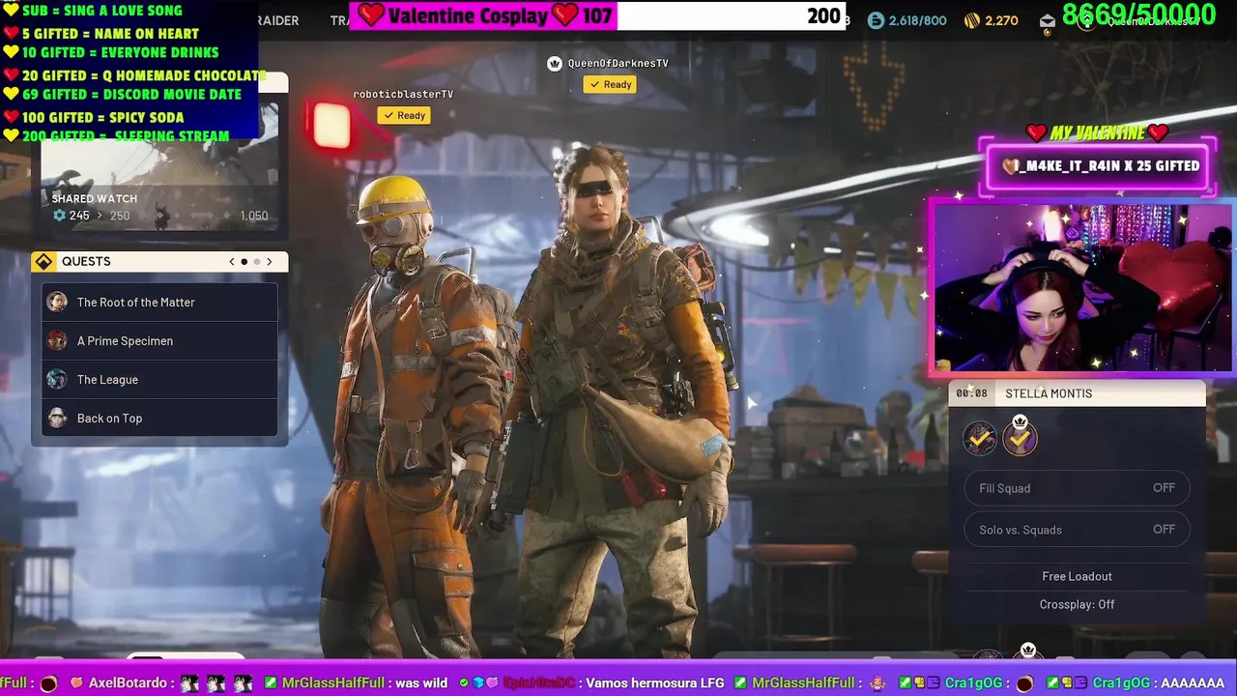
Task: Open the Shared Watch event card
Action: coord(159,162)
